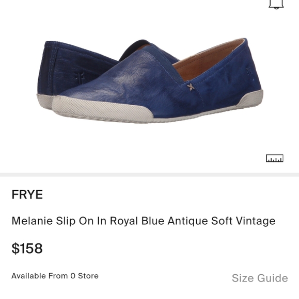
Task: Open the ruler measurement icon
Action: 275,158
